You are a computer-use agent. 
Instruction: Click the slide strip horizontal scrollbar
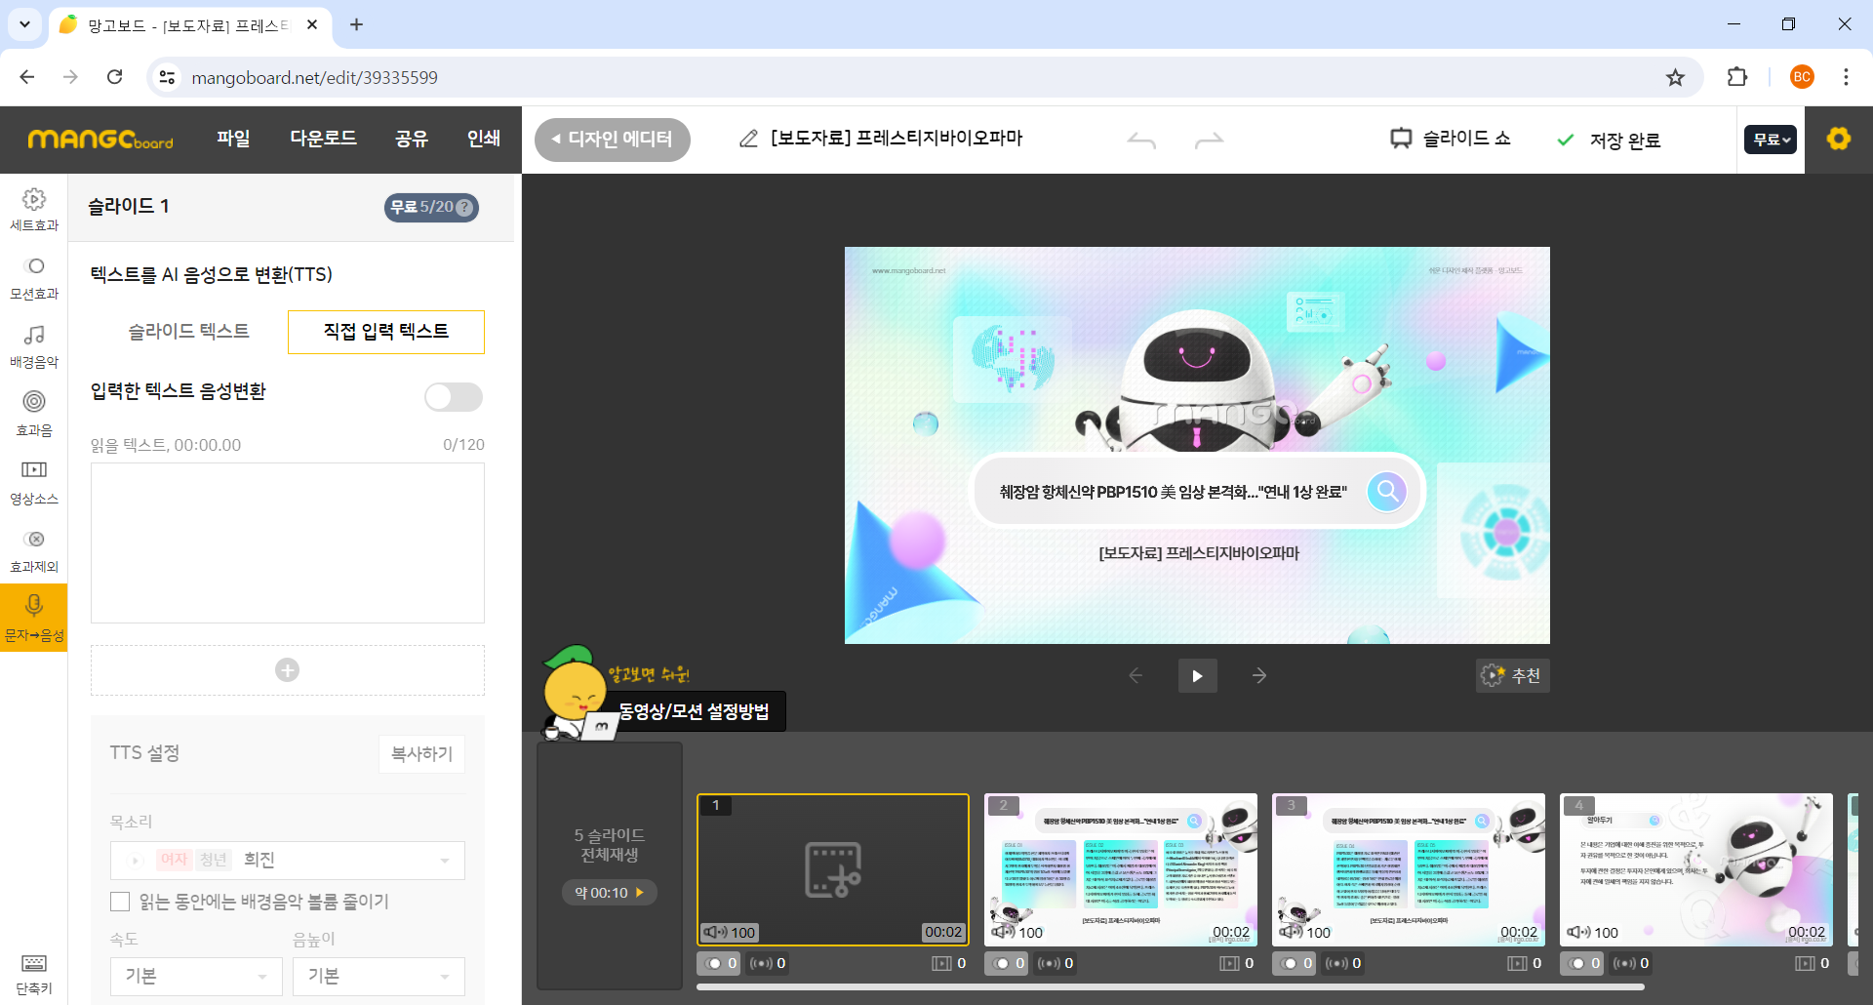1171,987
